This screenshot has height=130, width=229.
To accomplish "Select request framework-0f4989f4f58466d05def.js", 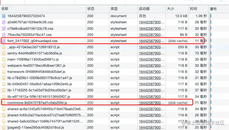I will point(36,72).
